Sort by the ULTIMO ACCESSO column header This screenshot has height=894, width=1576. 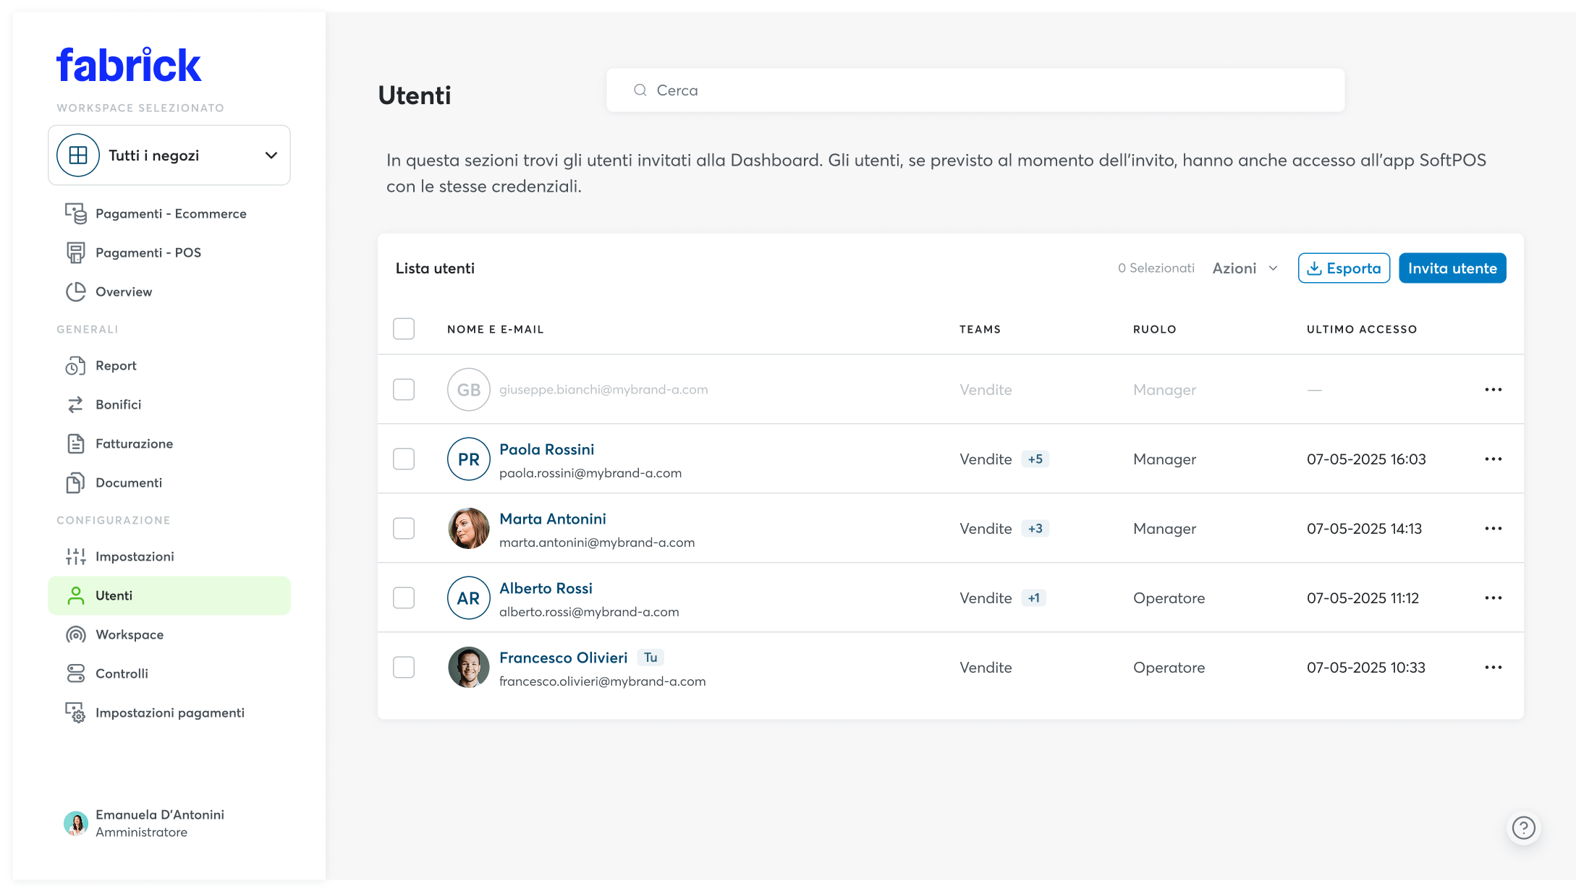click(1362, 329)
